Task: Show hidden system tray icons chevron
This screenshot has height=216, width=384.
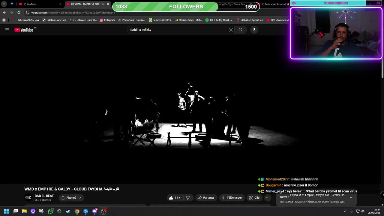Action: point(345,211)
